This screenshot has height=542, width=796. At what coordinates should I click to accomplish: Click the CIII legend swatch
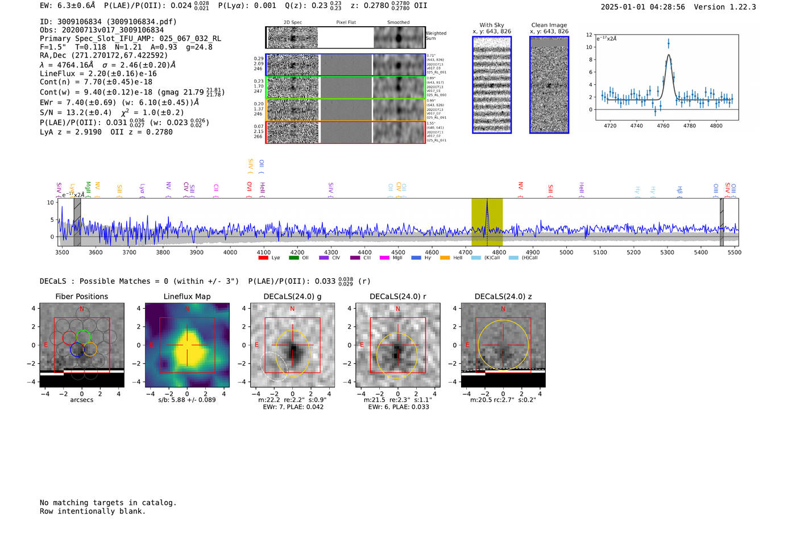(x=355, y=258)
